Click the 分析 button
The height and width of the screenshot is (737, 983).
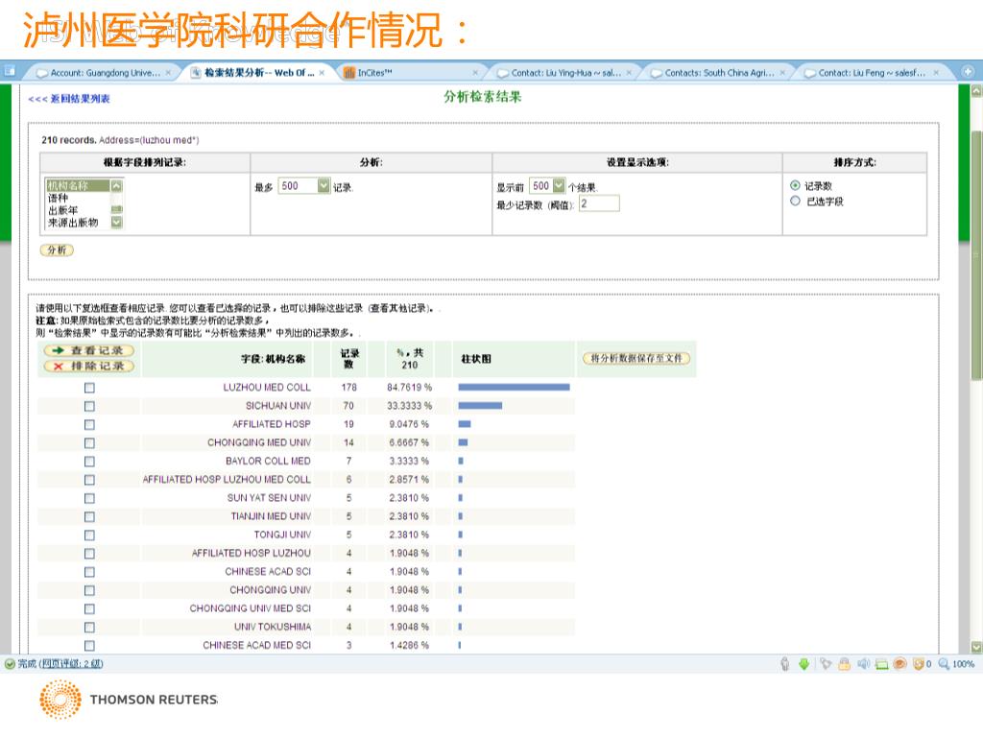coord(57,250)
